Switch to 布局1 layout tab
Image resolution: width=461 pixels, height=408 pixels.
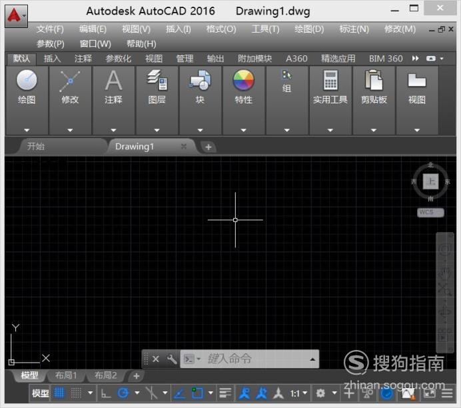click(66, 375)
